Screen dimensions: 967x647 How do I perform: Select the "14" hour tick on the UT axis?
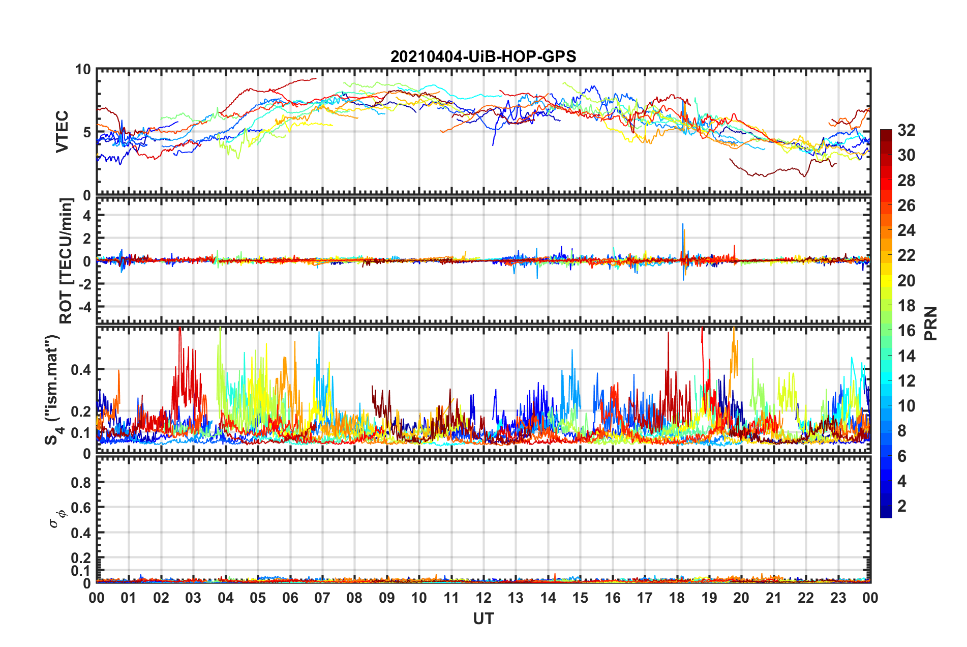(548, 598)
